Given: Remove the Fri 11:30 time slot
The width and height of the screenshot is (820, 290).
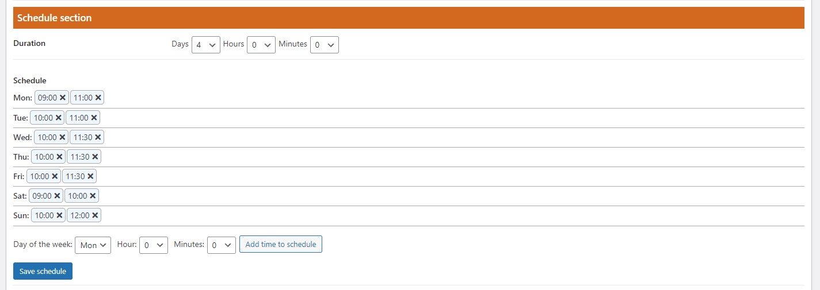Looking at the screenshot, I should (x=90, y=176).
